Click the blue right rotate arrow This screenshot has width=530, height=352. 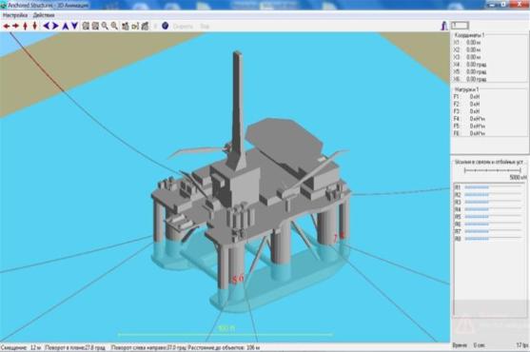[x=55, y=26]
